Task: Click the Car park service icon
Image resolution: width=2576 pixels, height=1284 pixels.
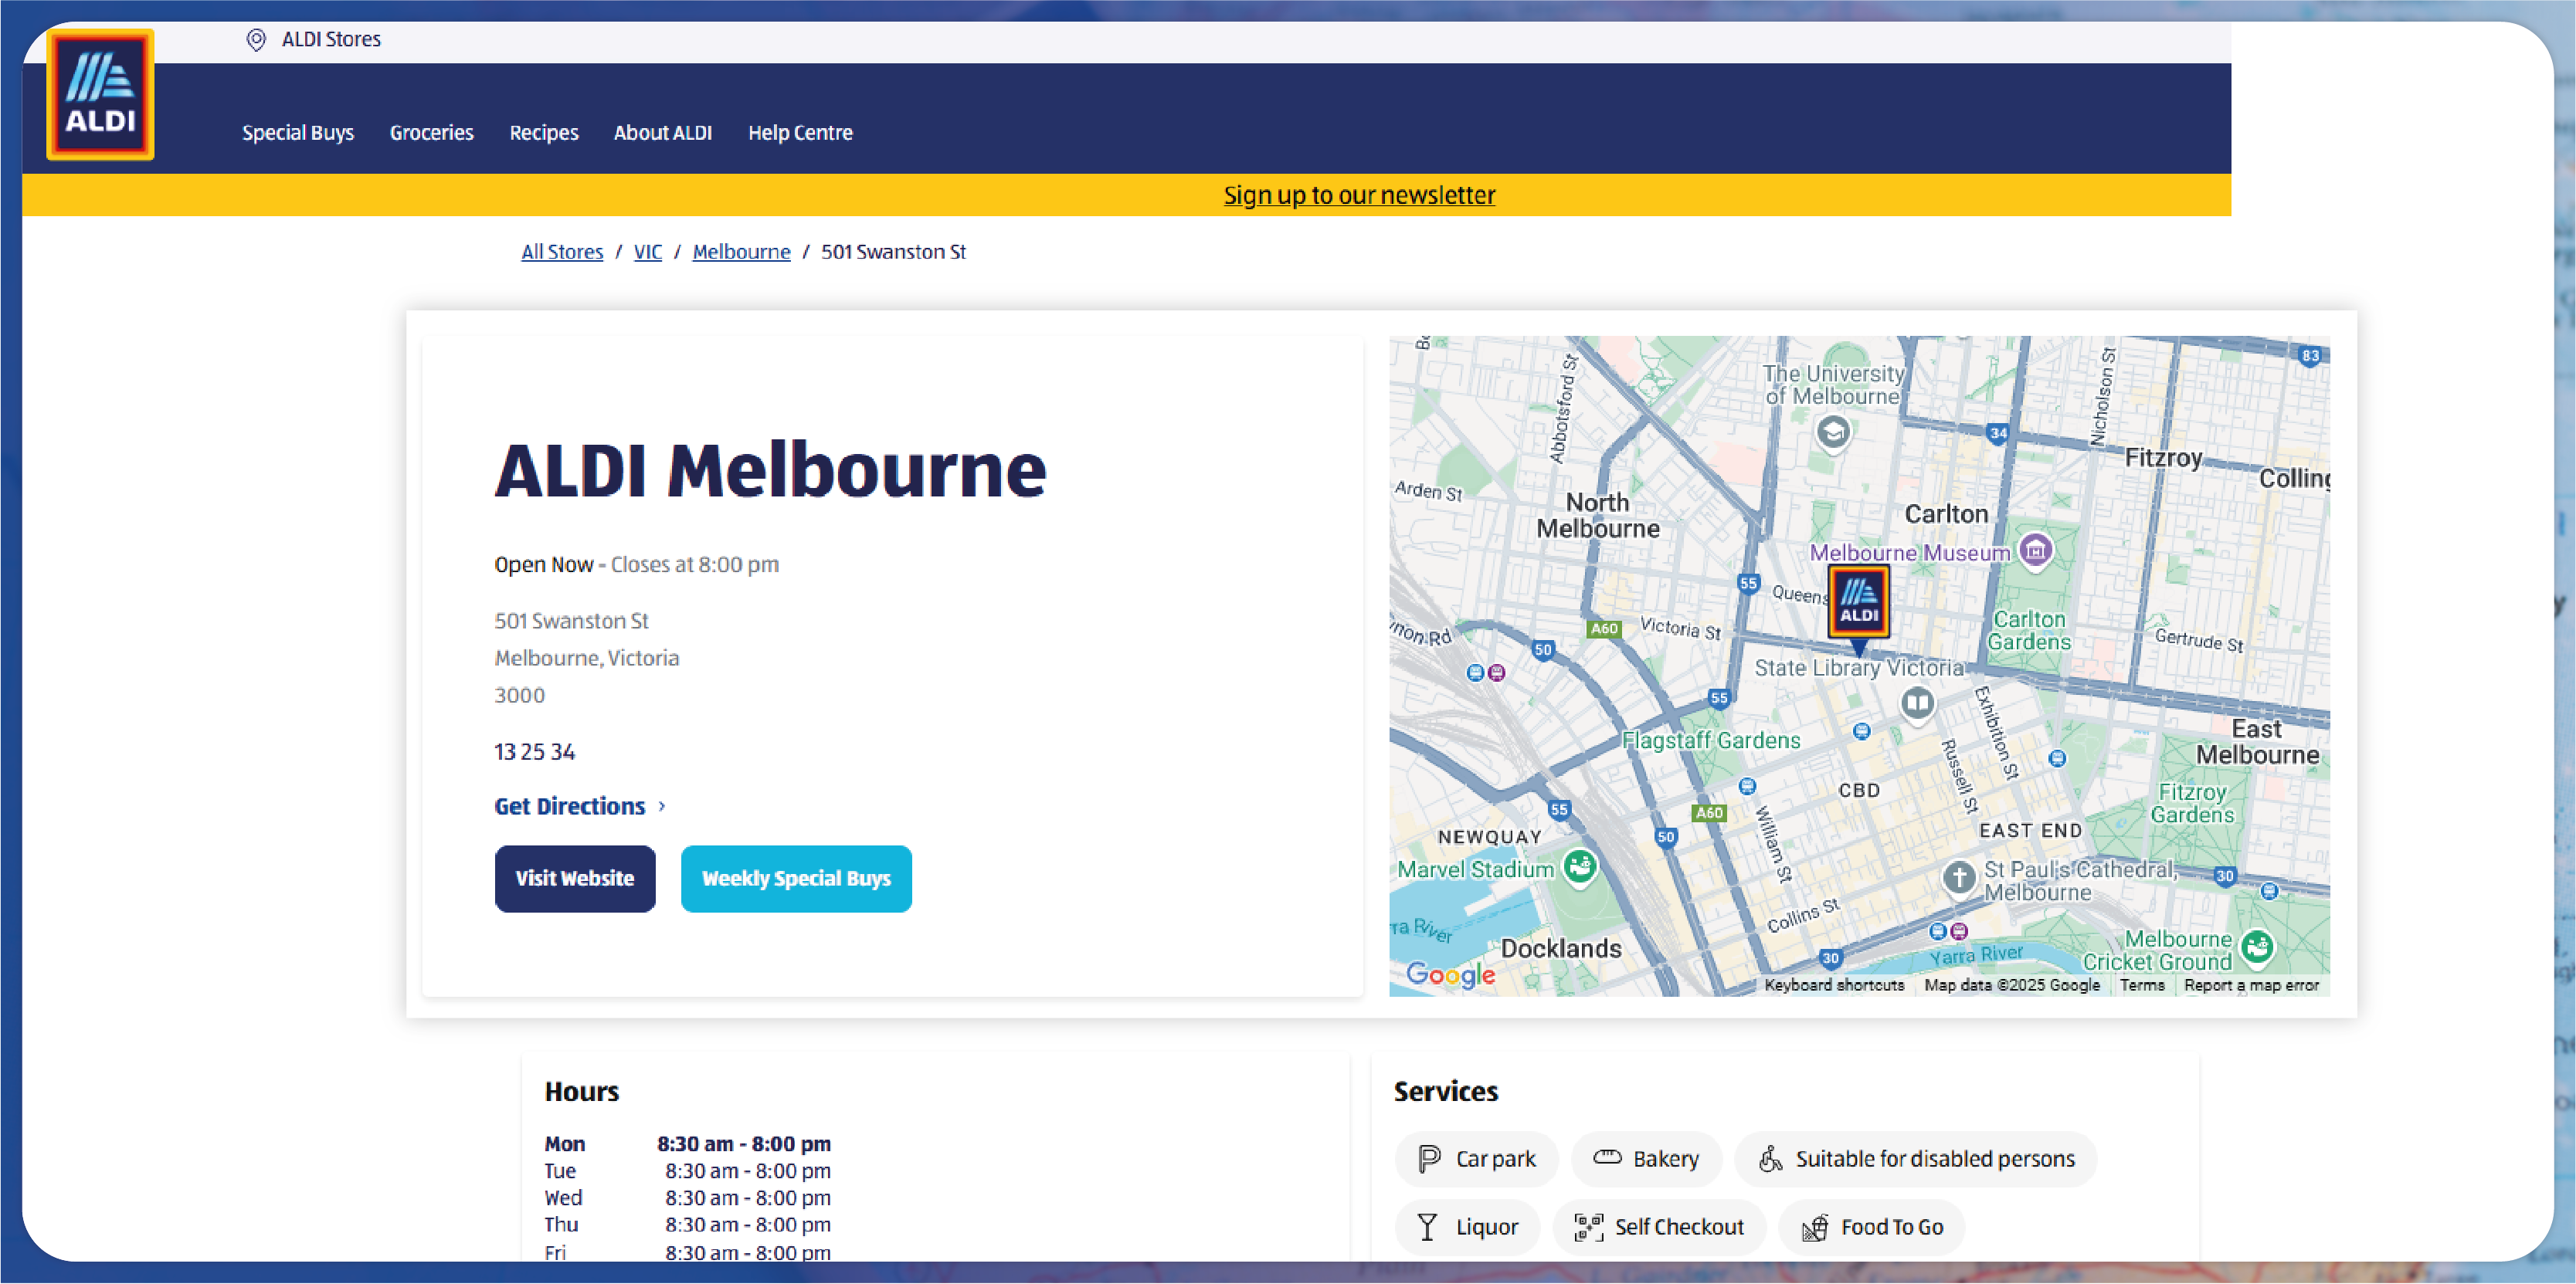Action: tap(1429, 1159)
